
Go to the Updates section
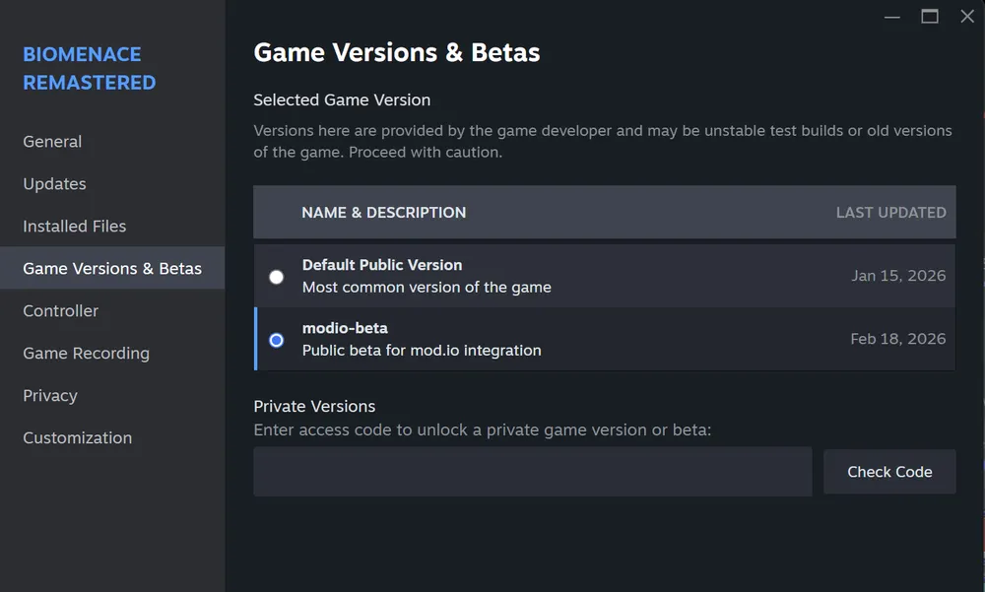[54, 184]
